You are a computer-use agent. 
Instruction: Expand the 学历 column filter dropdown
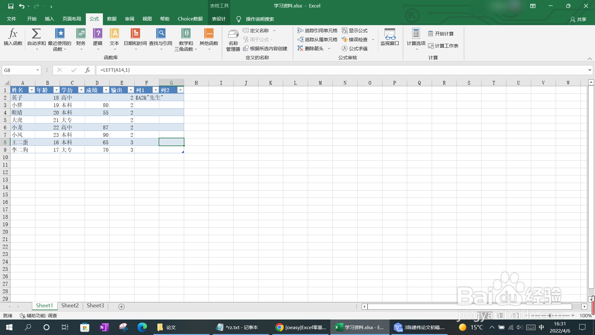81,90
